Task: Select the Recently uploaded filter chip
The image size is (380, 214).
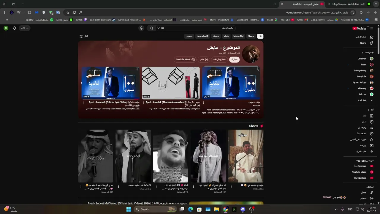Action: pos(203,36)
